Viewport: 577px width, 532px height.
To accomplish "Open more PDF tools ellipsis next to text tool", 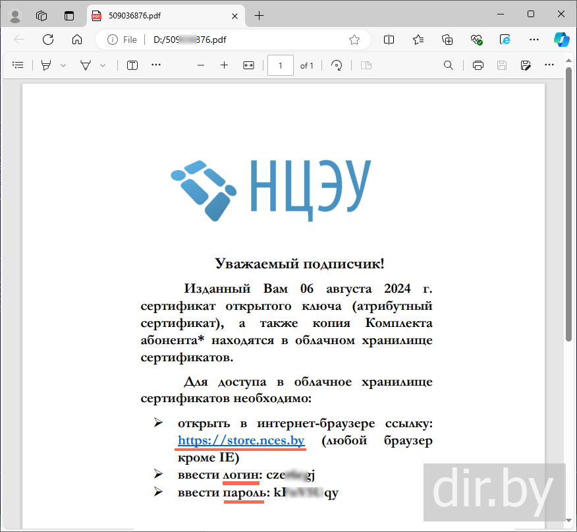I will (156, 65).
